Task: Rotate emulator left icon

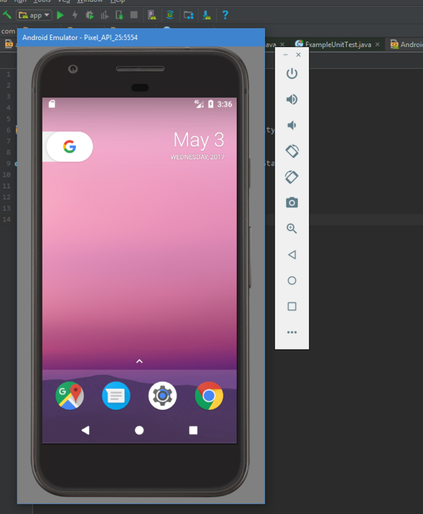Action: 291,151
